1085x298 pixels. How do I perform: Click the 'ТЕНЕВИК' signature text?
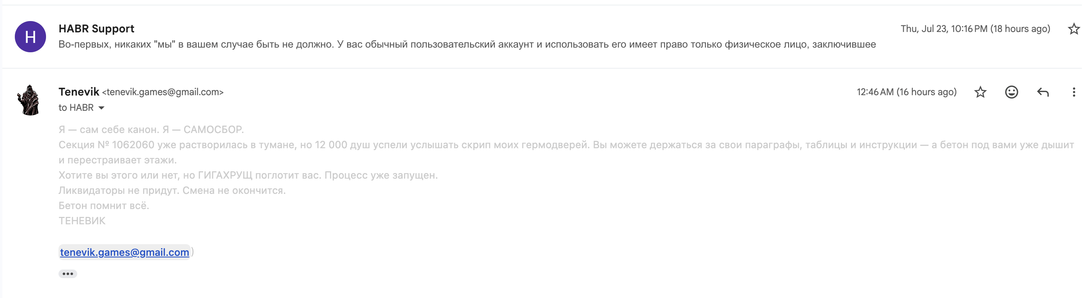pos(82,221)
